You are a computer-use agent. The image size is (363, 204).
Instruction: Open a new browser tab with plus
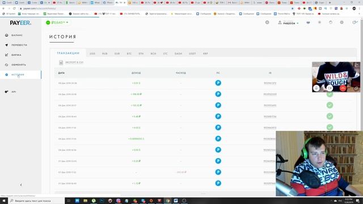(330, 2)
